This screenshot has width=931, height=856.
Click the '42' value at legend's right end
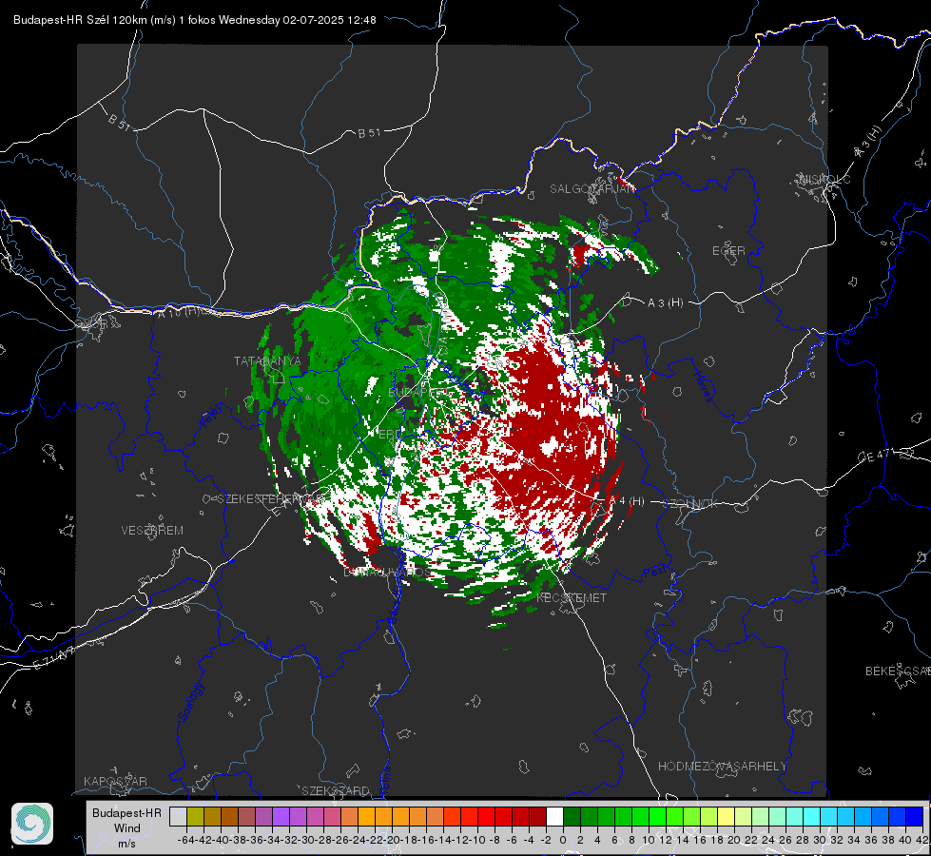tap(922, 840)
